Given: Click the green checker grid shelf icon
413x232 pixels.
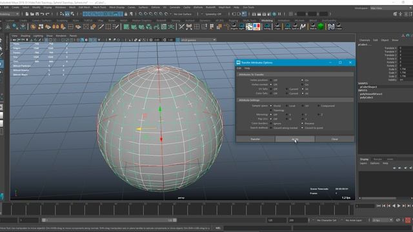Looking at the screenshot, I should pyautogui.click(x=164, y=26).
